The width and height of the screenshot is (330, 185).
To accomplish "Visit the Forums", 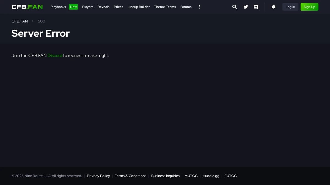I will click(186, 7).
